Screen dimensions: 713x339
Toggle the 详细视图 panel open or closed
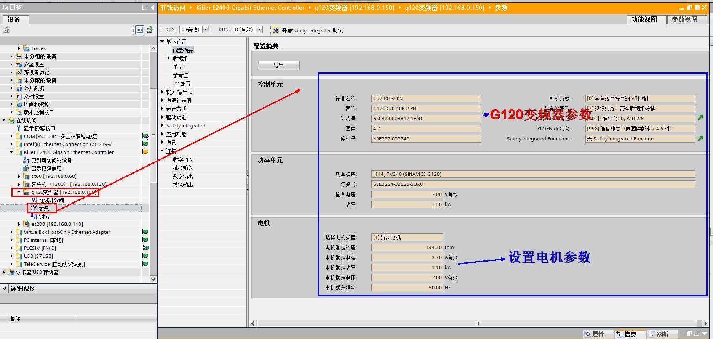5,289
